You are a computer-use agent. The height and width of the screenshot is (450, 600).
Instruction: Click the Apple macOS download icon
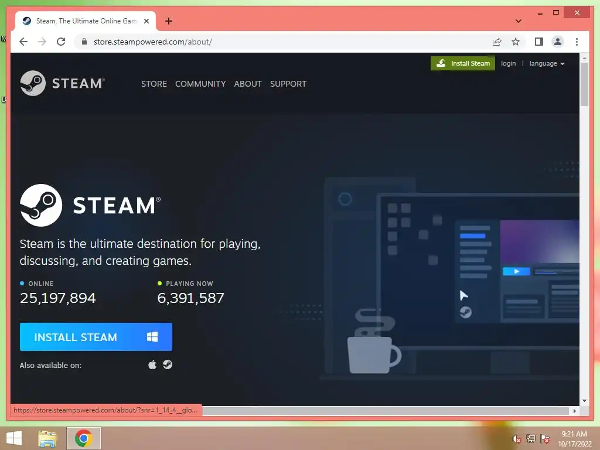pyautogui.click(x=152, y=364)
